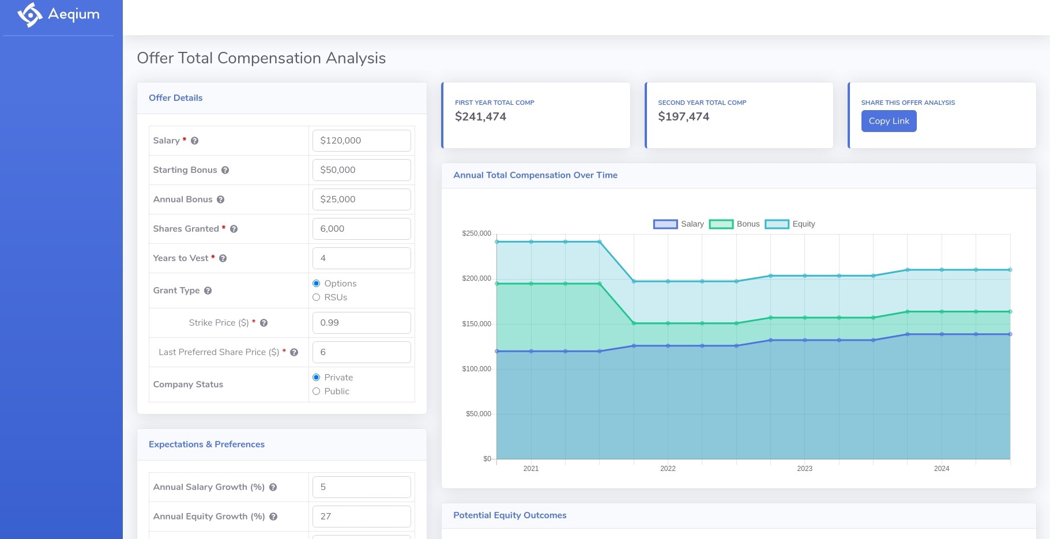Screen dimensions: 1050x539
Task: Click the Offer Total Compensation Analysis title
Action: [261, 58]
